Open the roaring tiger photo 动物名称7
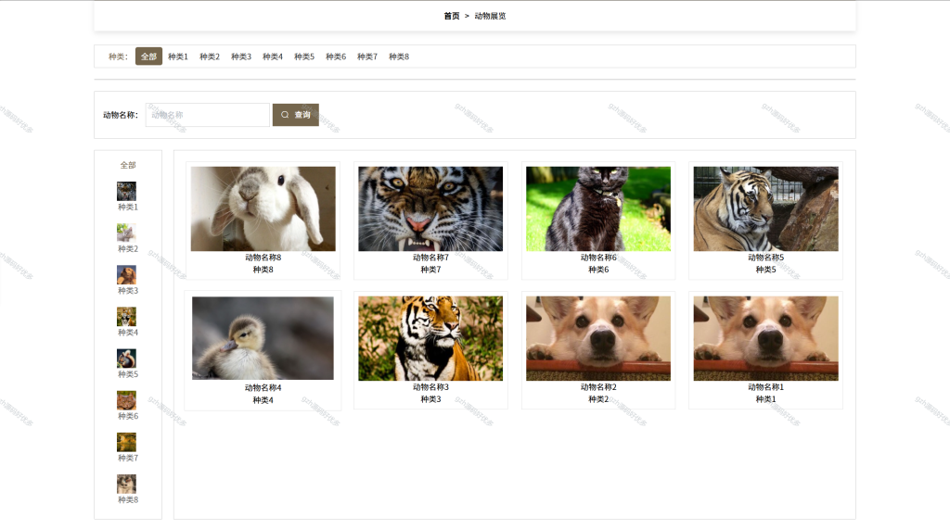Image resolution: width=950 pixels, height=529 pixels. (x=430, y=208)
